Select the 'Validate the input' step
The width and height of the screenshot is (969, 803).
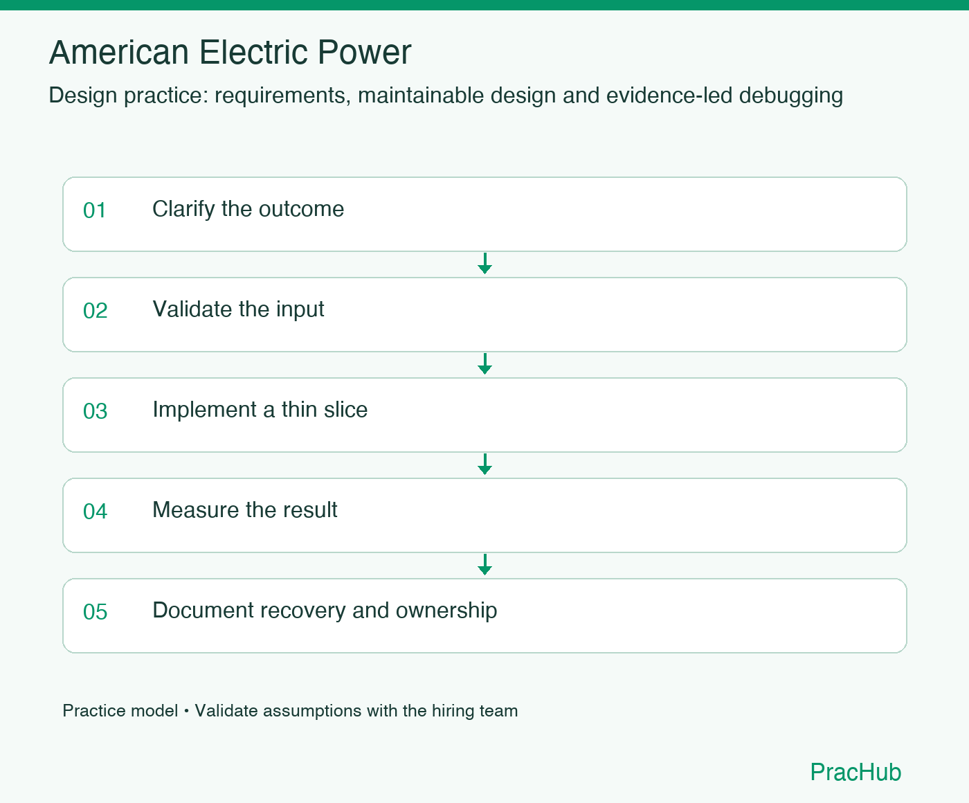point(484,314)
